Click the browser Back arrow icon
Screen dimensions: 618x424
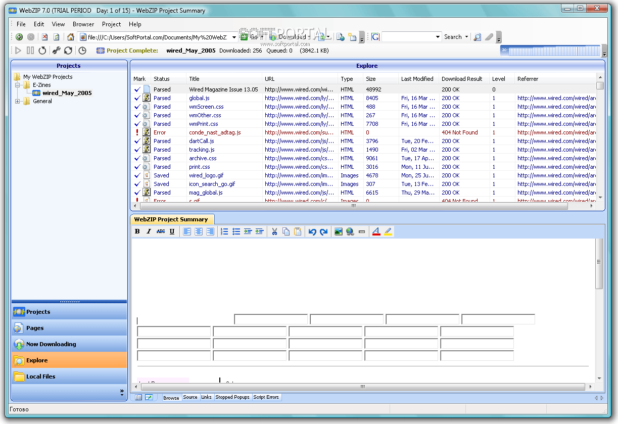coord(19,37)
